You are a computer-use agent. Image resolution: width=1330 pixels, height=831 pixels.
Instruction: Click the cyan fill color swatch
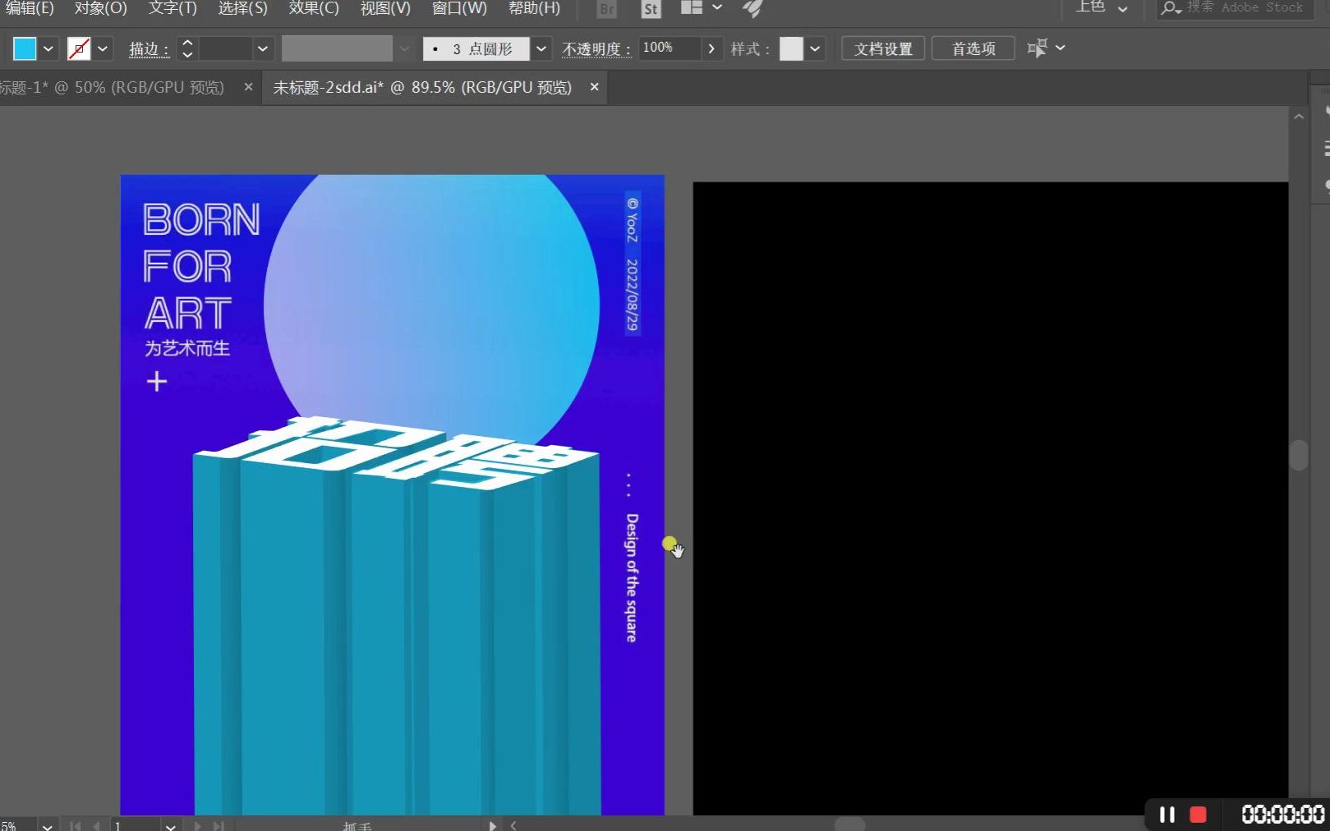pyautogui.click(x=25, y=48)
